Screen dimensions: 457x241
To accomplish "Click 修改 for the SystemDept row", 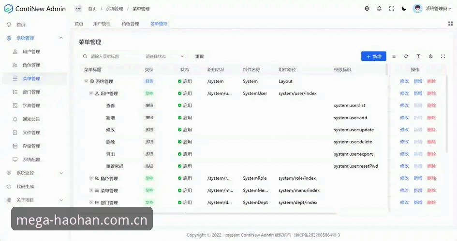I will pos(404,202).
